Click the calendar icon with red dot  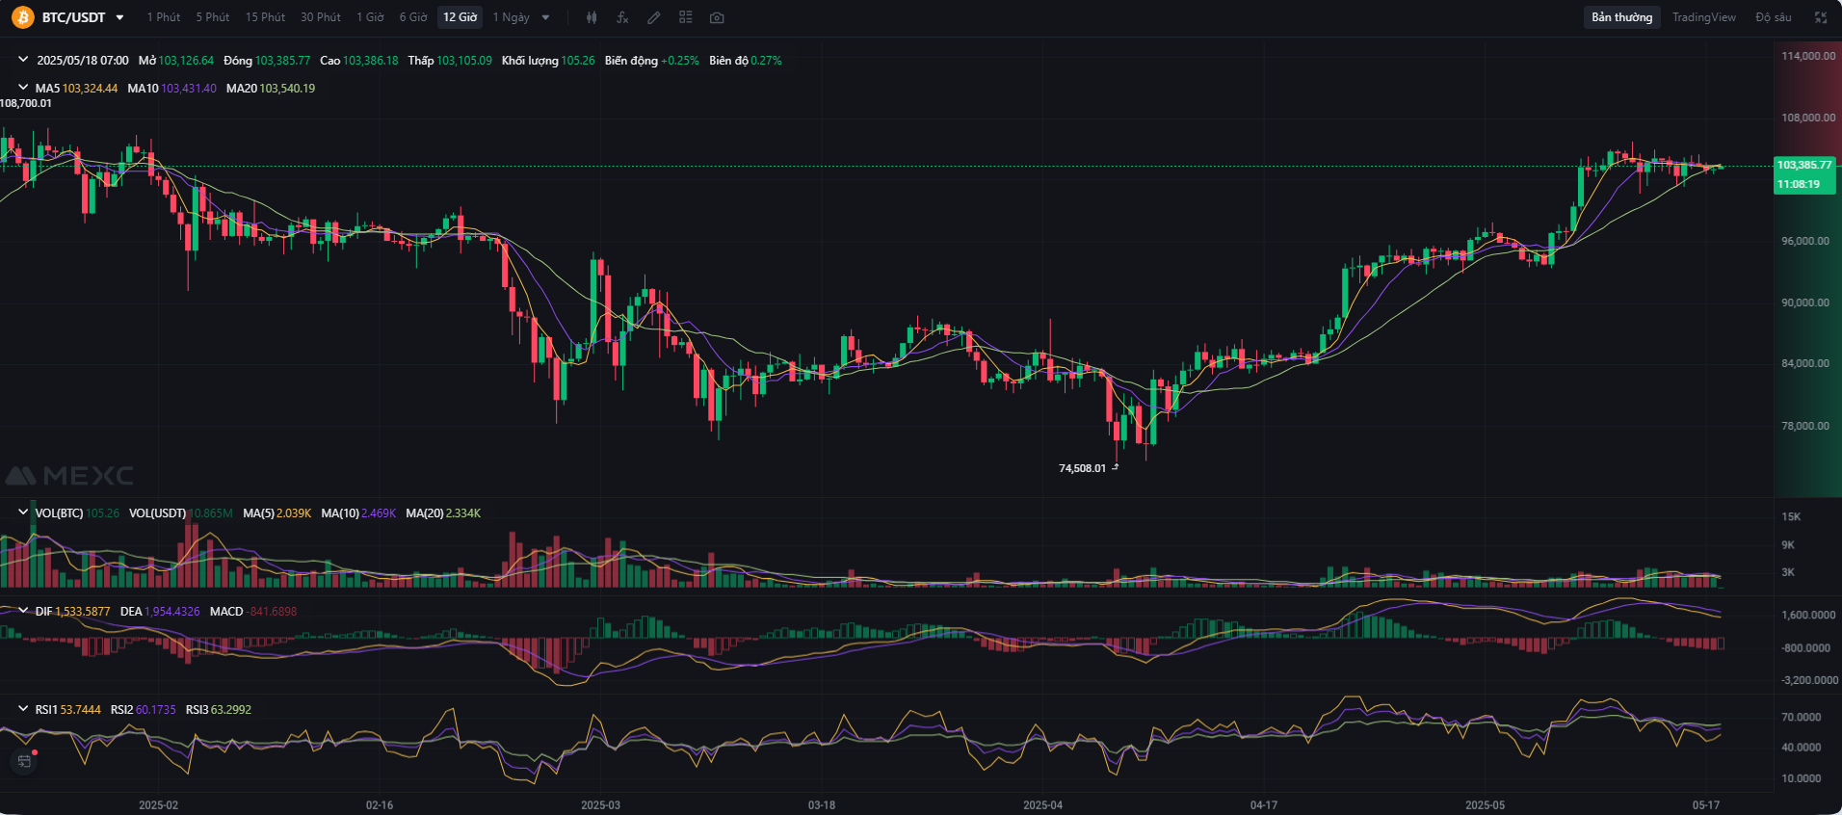(24, 761)
